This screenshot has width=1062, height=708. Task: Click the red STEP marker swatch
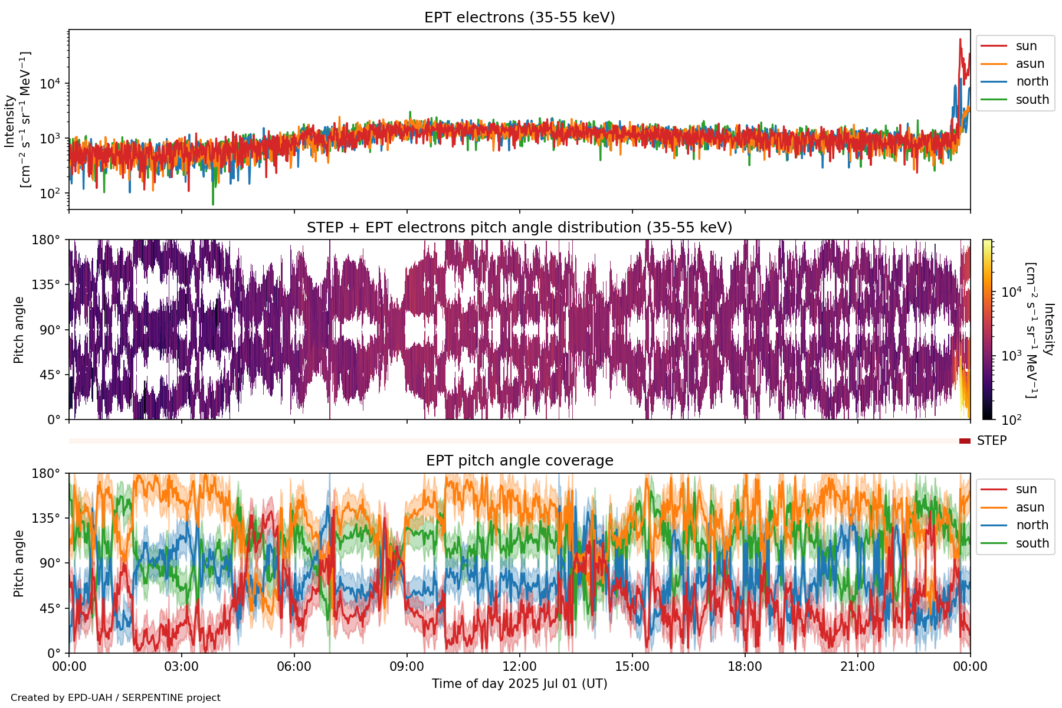click(965, 441)
